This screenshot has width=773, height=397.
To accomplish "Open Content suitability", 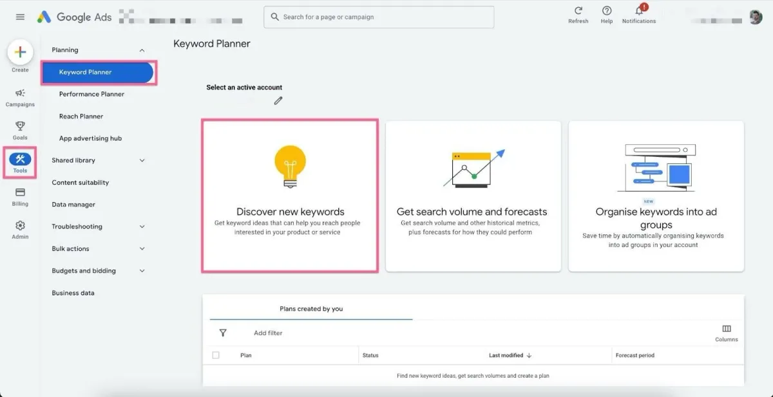I will [x=81, y=183].
